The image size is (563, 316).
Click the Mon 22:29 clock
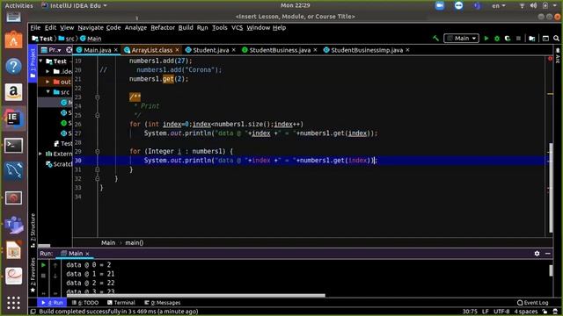click(296, 5)
